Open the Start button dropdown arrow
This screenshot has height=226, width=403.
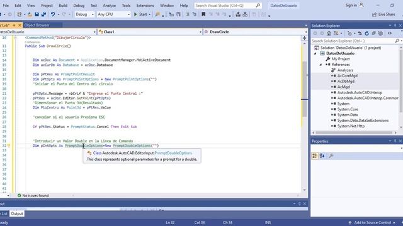[150, 14]
